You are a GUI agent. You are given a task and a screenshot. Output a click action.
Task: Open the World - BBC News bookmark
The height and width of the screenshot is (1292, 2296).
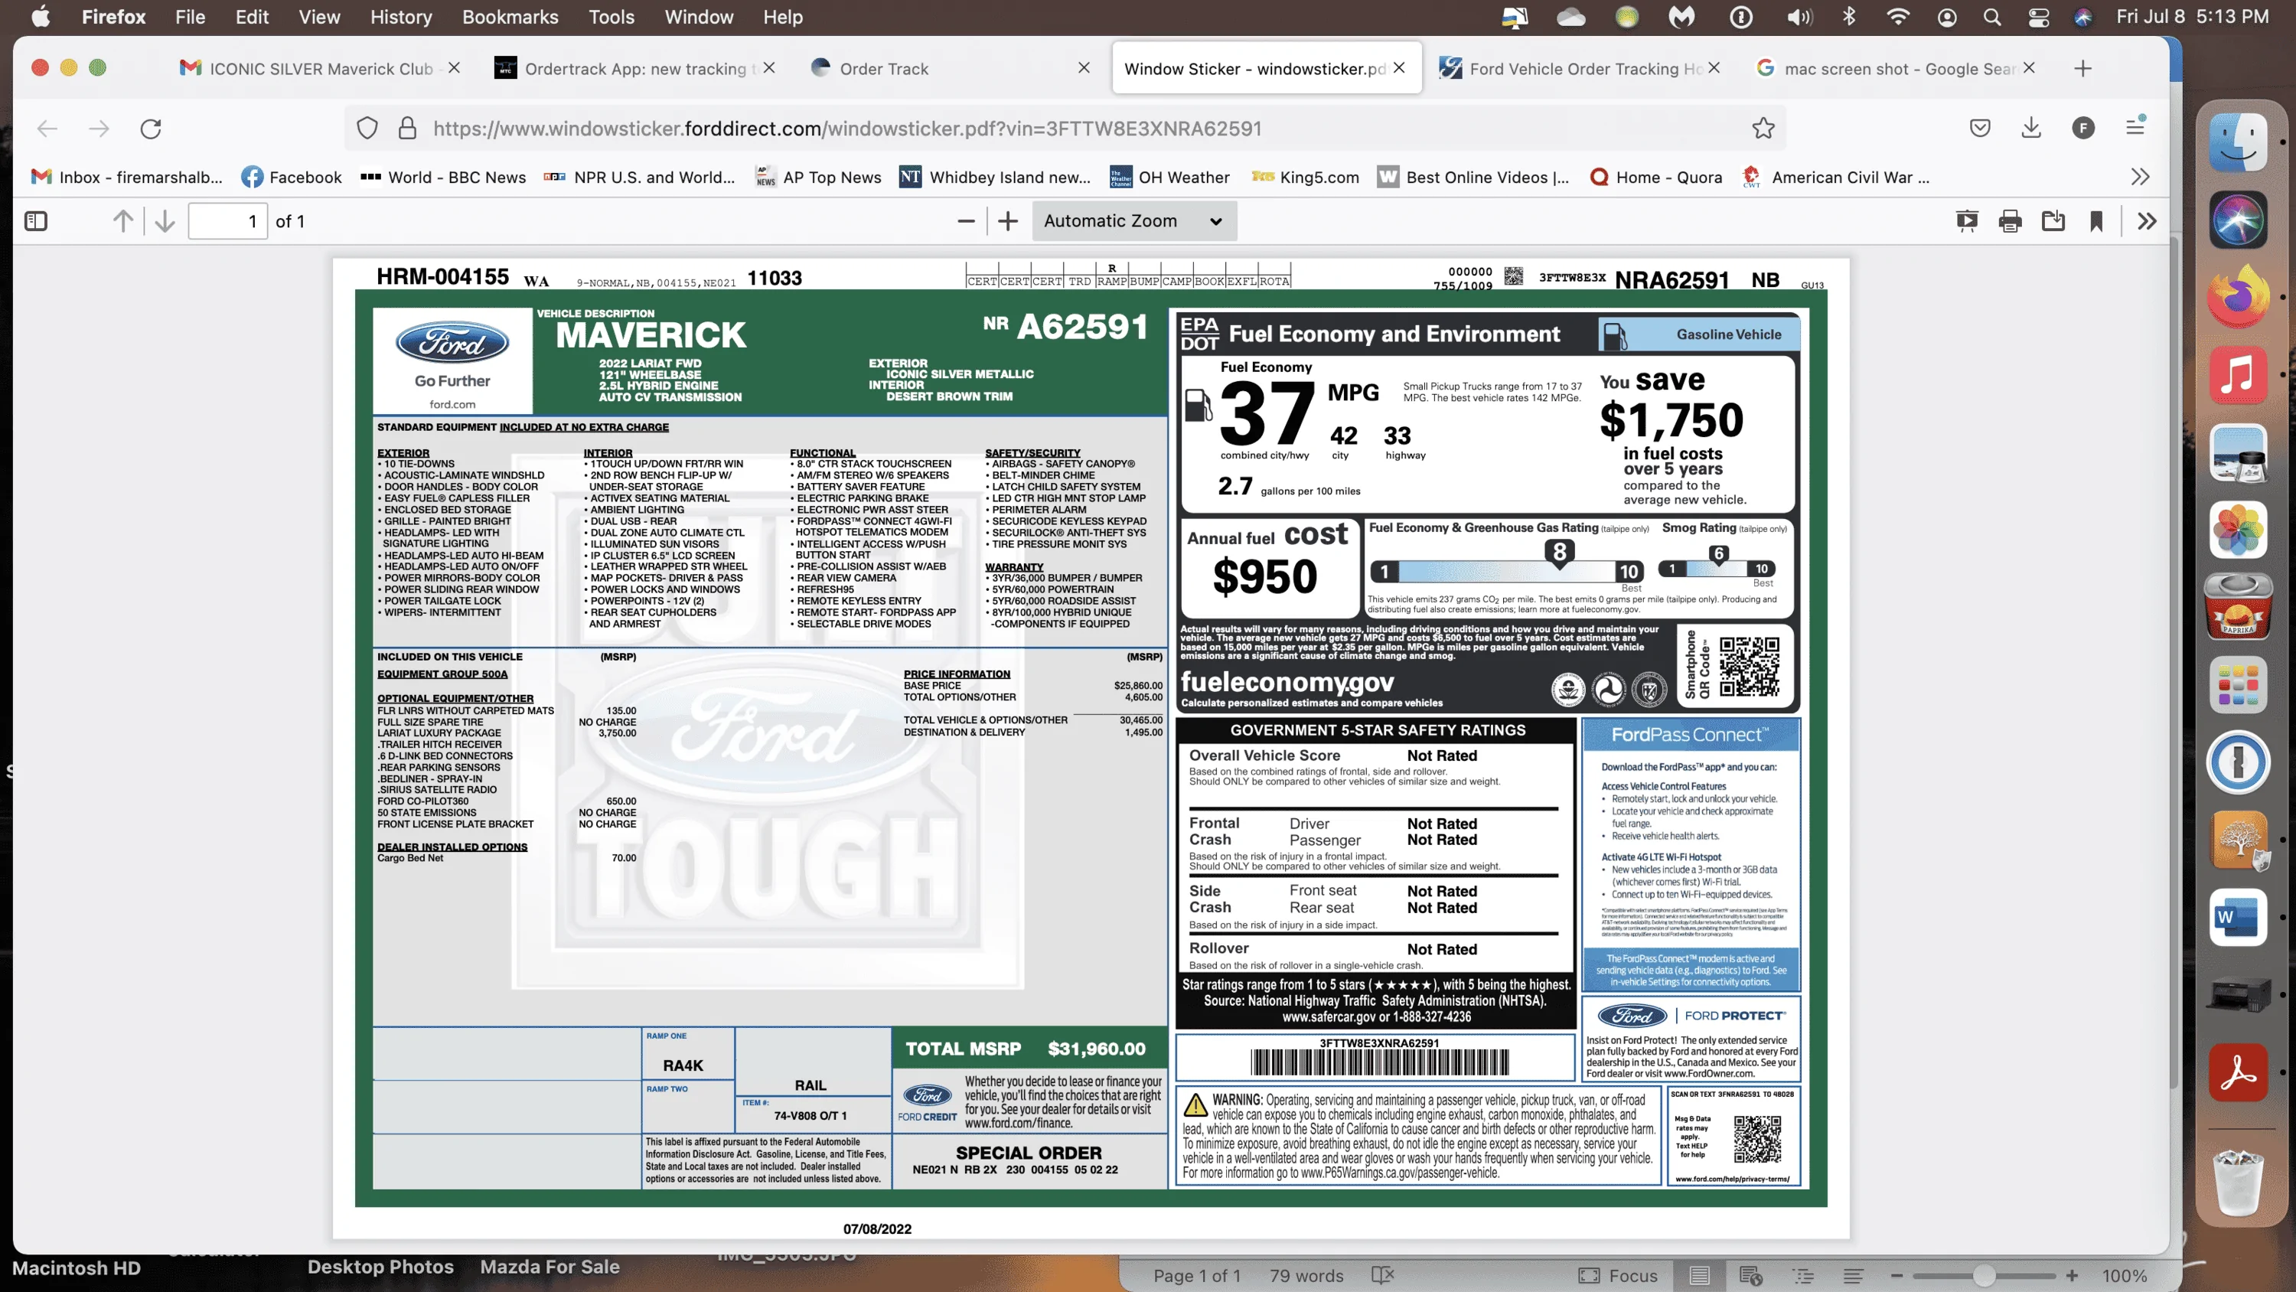(x=443, y=178)
